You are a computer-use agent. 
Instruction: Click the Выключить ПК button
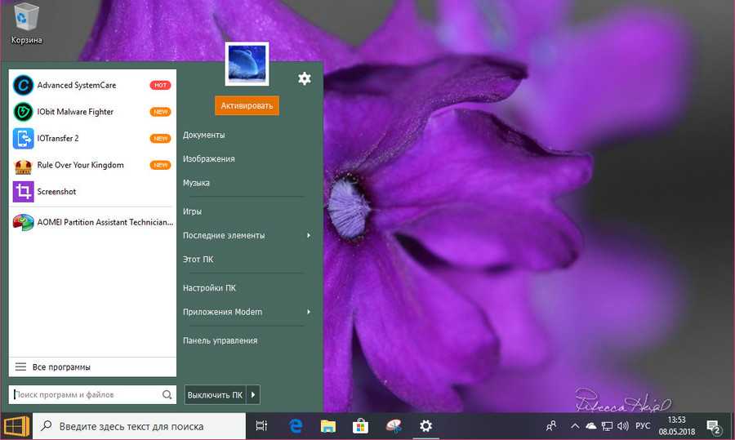215,395
